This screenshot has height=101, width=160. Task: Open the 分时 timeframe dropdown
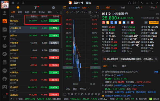[86, 8]
